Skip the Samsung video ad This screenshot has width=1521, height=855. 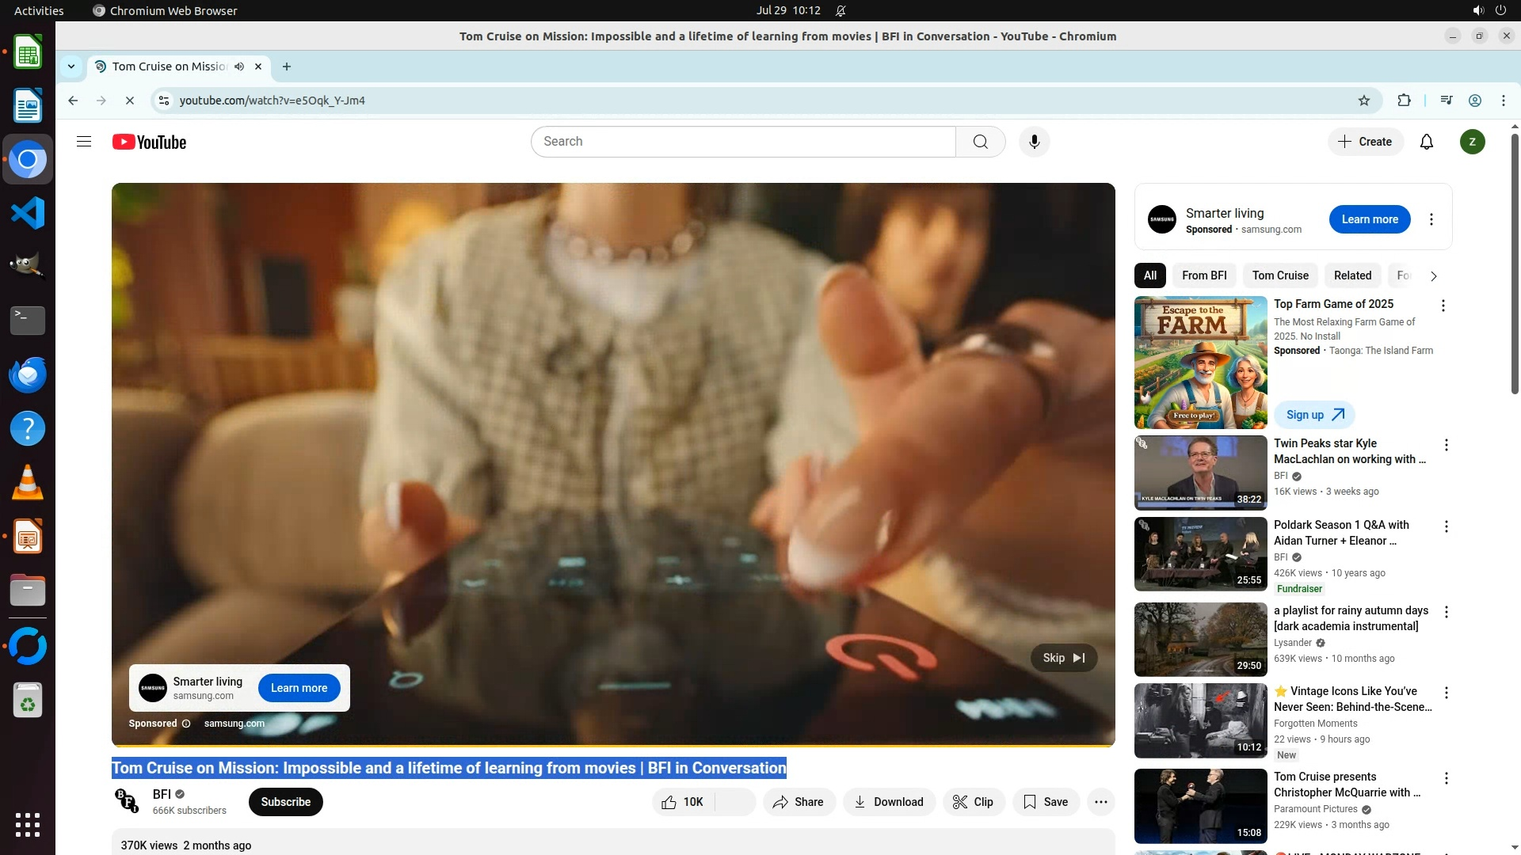tap(1063, 658)
